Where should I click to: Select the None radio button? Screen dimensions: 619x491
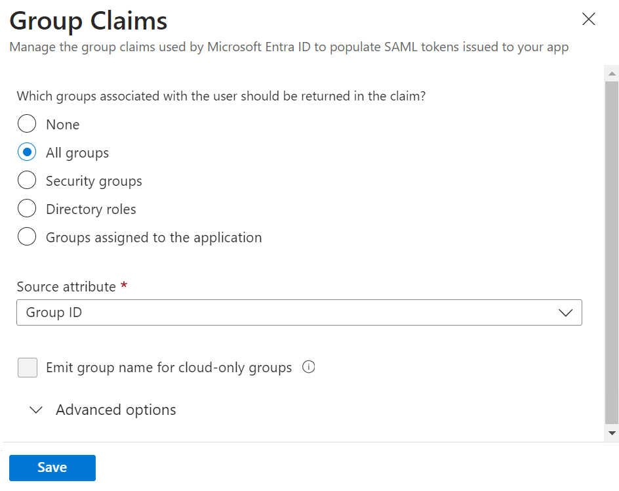tap(27, 124)
